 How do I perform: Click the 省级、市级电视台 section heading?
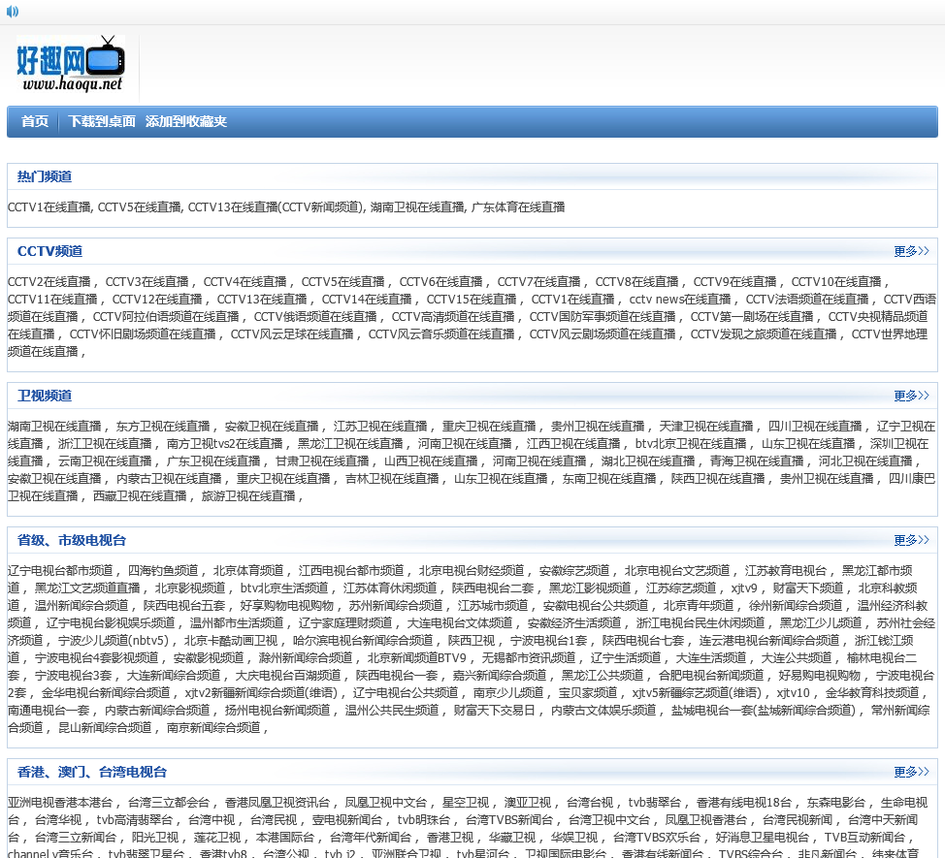[72, 540]
